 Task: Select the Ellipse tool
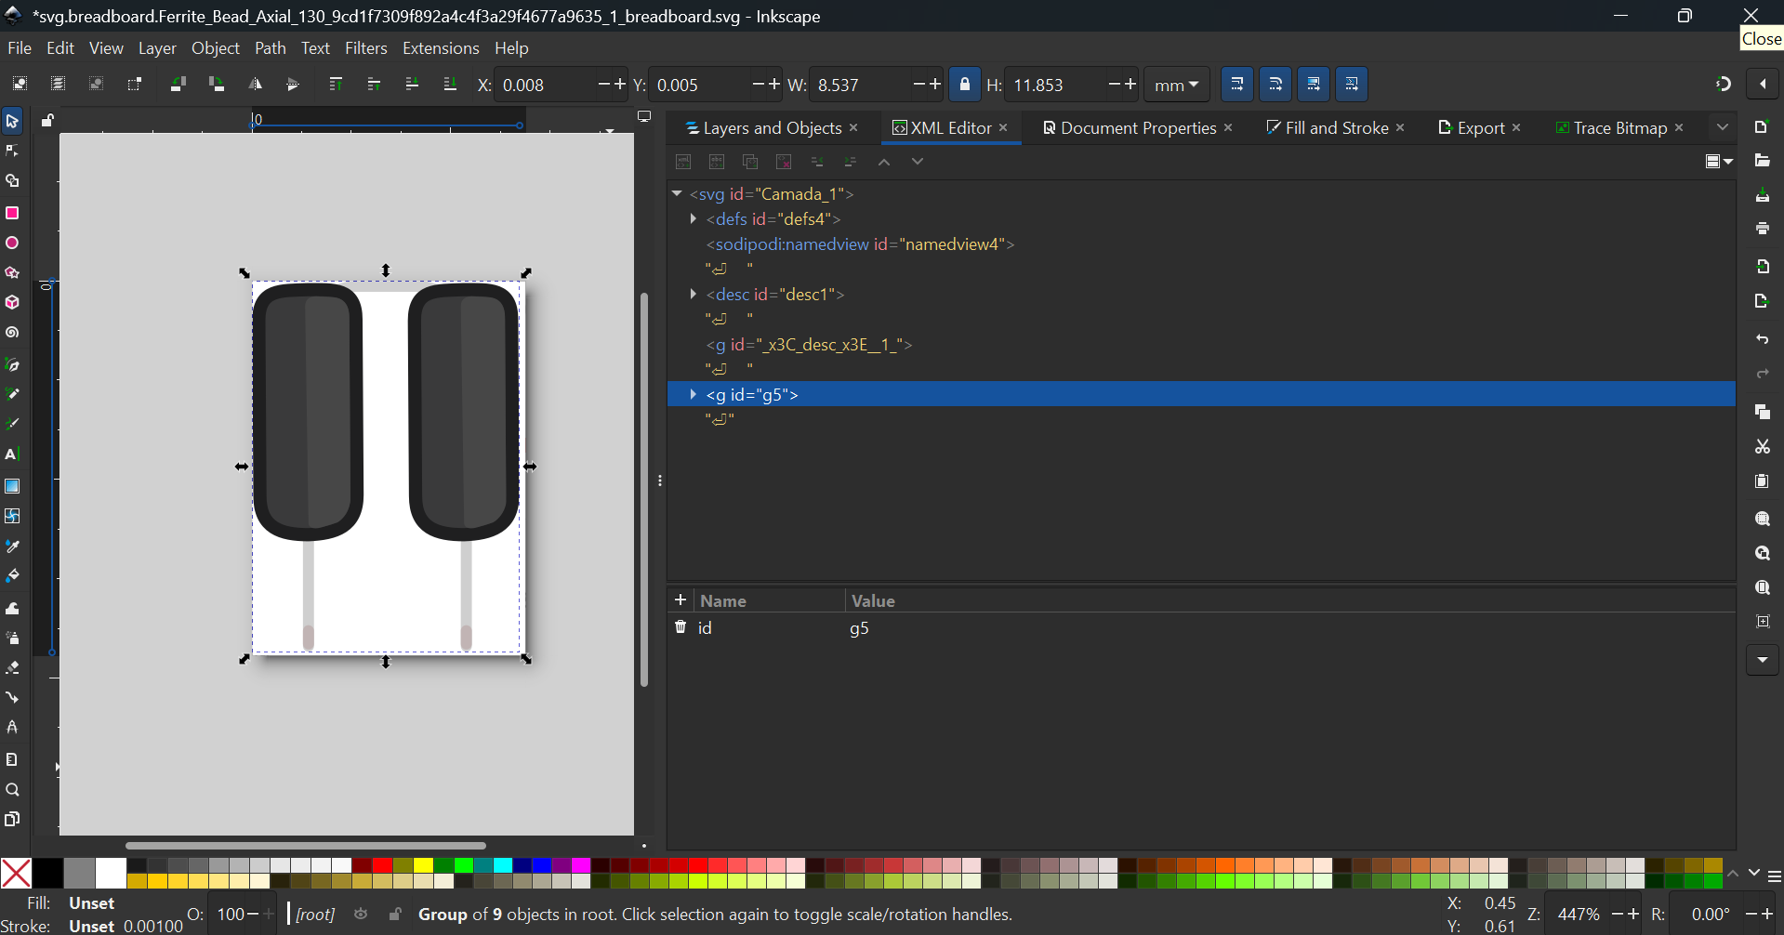[13, 244]
